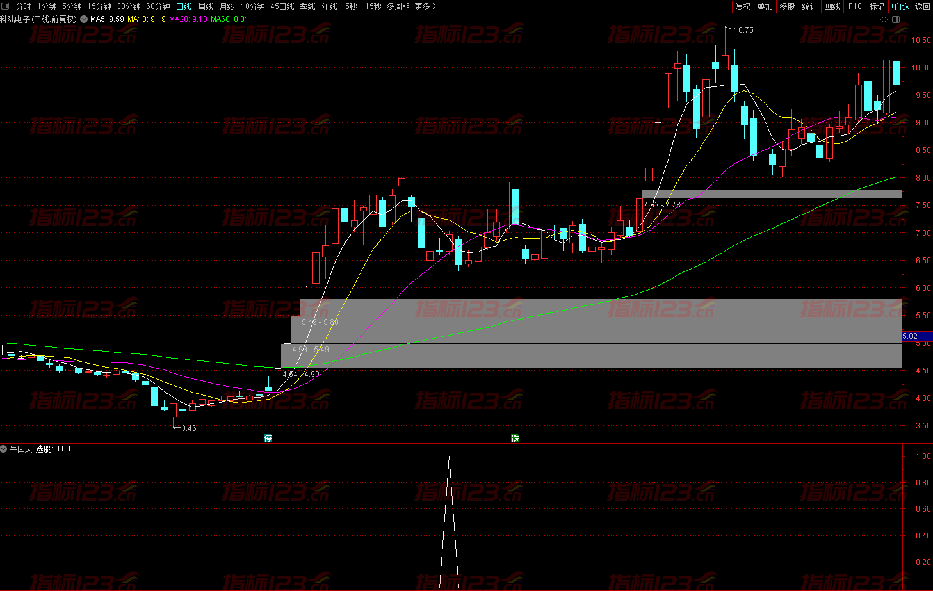Add stock via +自选 button
This screenshot has width=933, height=591.
[x=900, y=6]
